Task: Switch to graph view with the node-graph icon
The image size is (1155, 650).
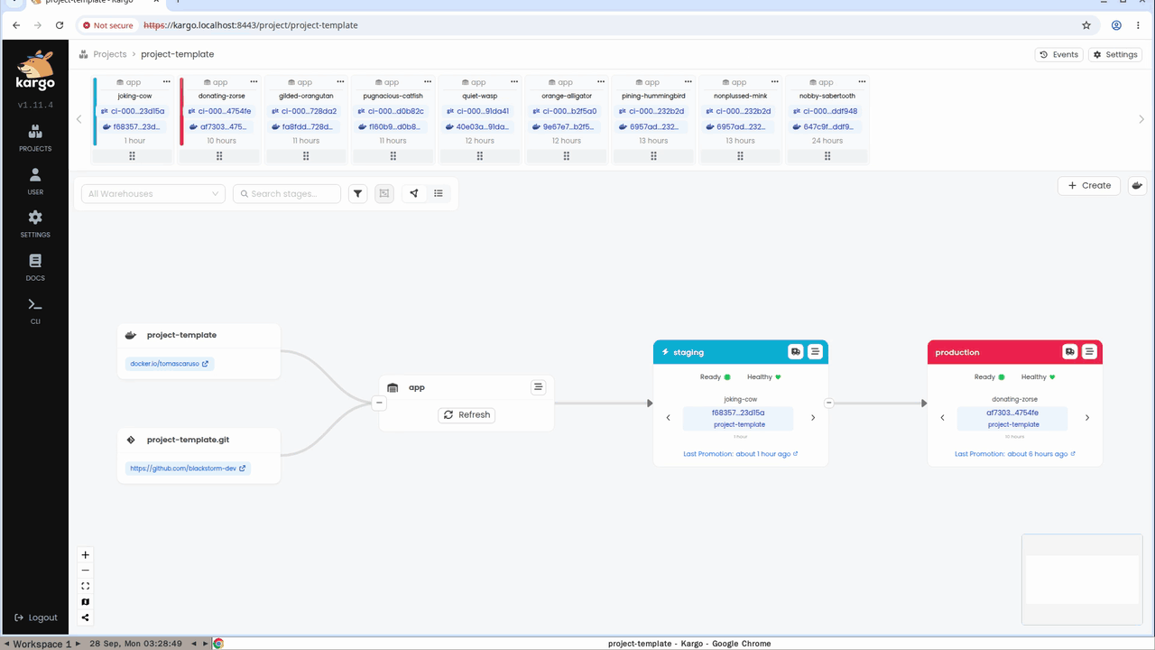Action: (414, 193)
